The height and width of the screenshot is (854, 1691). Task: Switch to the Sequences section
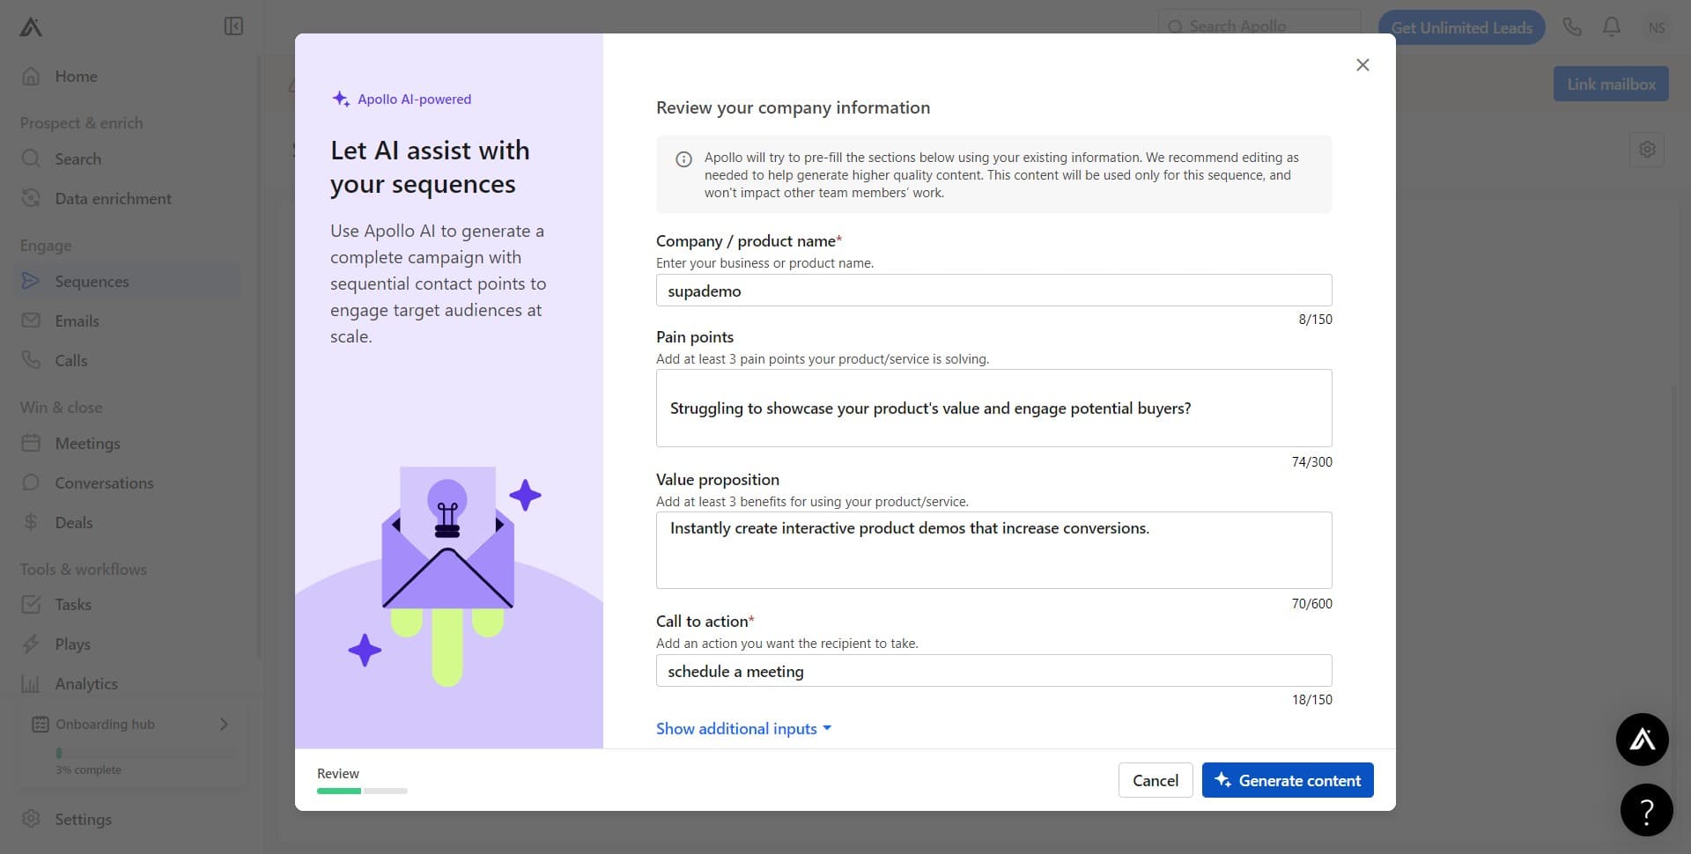[92, 281]
